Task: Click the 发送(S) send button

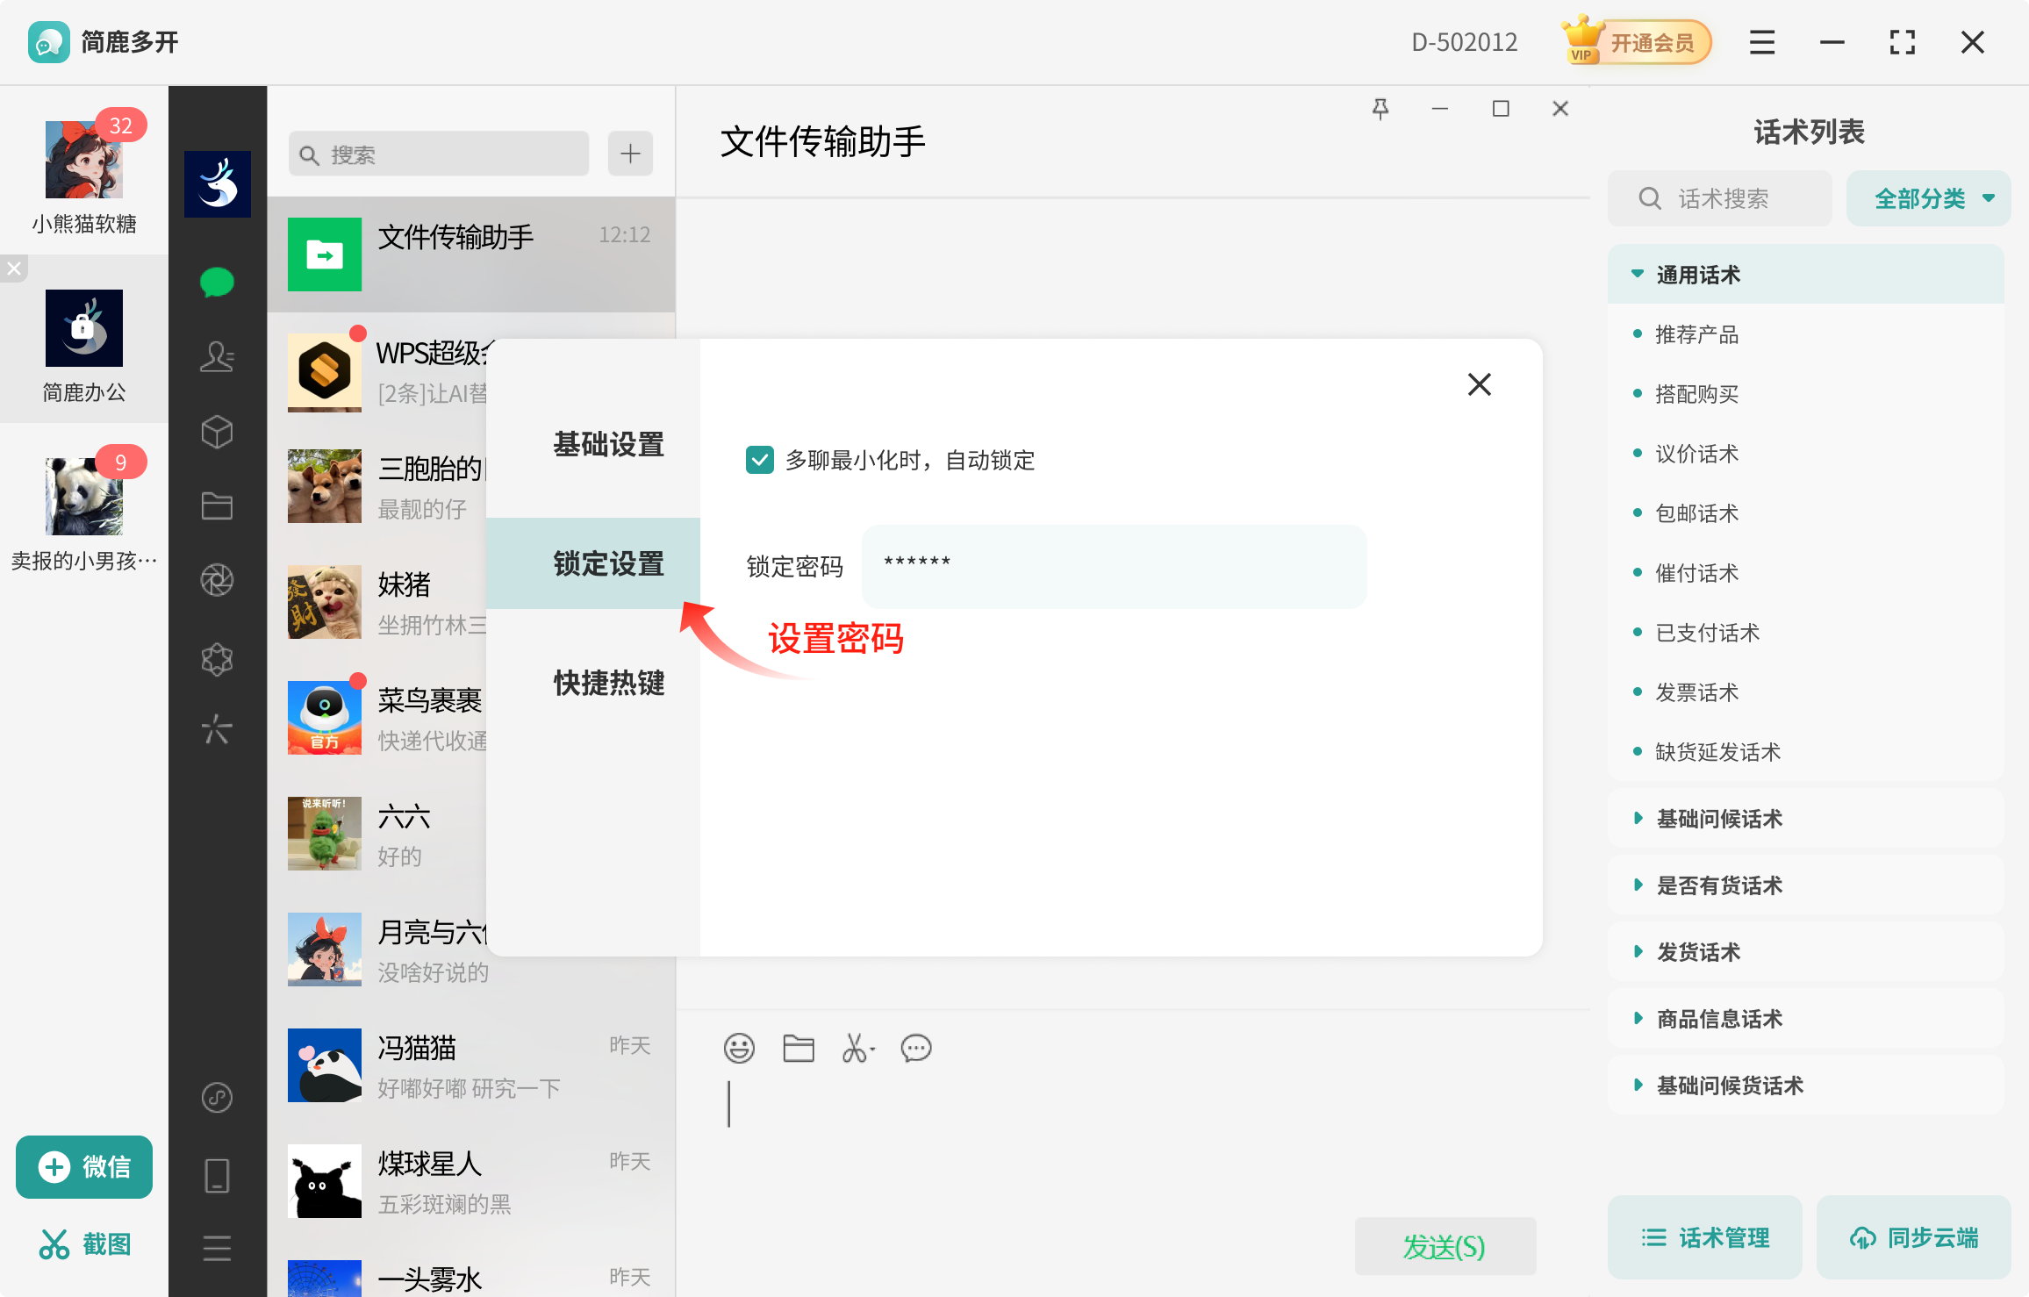Action: [x=1445, y=1245]
